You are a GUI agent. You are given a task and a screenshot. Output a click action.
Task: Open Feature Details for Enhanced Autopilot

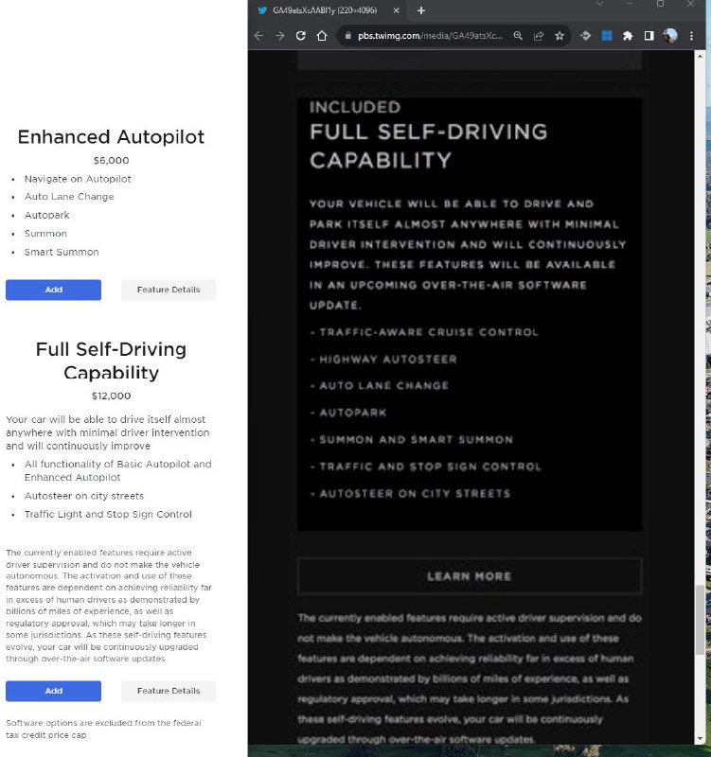169,290
